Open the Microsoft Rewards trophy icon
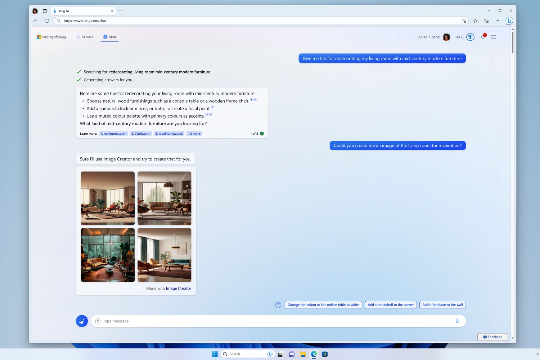 [x=470, y=37]
